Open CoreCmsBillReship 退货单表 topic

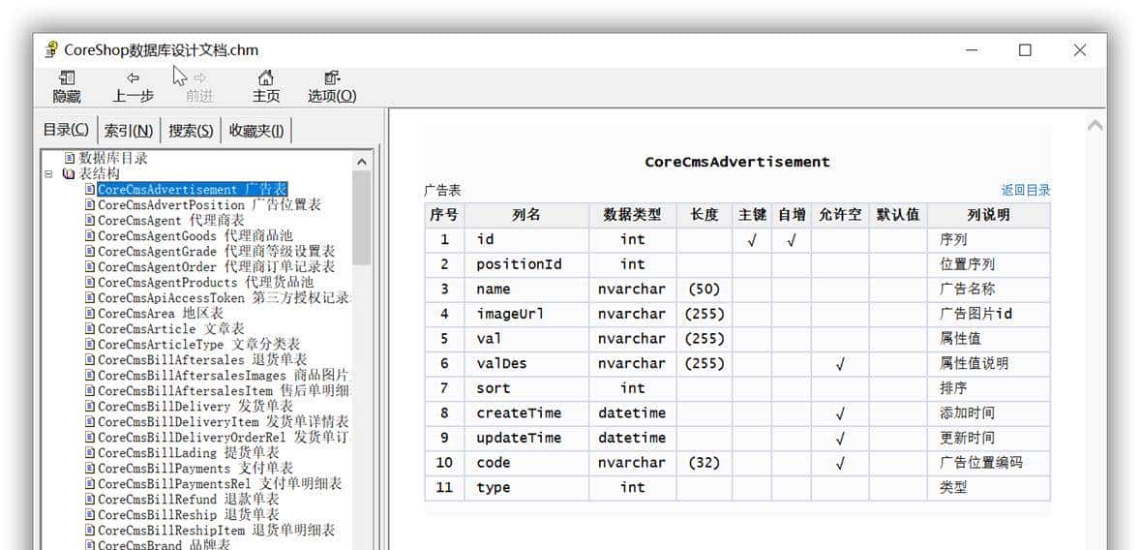coord(189,514)
